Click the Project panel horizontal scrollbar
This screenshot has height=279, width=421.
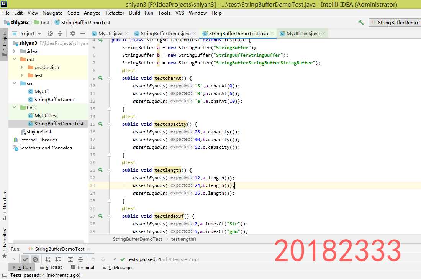tap(48, 241)
